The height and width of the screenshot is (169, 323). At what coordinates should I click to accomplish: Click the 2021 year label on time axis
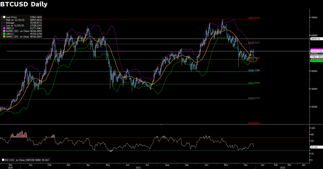[138, 167]
